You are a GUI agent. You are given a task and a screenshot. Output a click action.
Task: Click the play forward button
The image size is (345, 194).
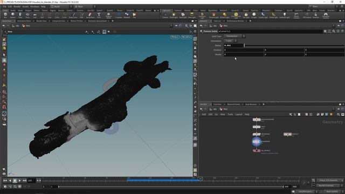point(19,181)
